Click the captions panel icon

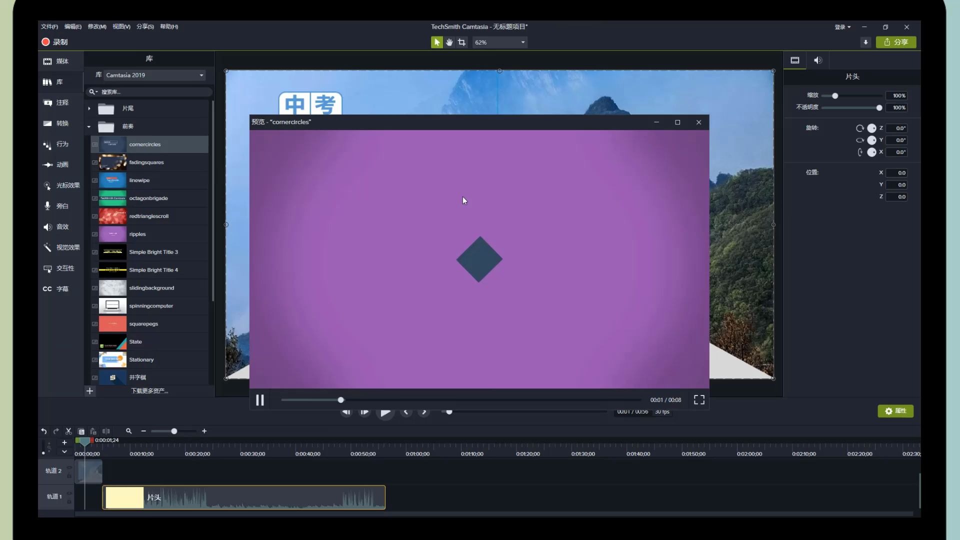(x=47, y=288)
